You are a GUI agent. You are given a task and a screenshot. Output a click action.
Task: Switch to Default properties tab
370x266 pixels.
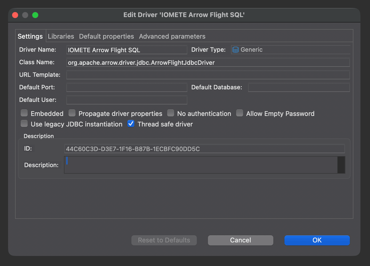click(106, 36)
